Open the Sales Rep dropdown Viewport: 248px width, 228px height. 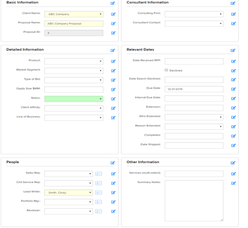68,174
